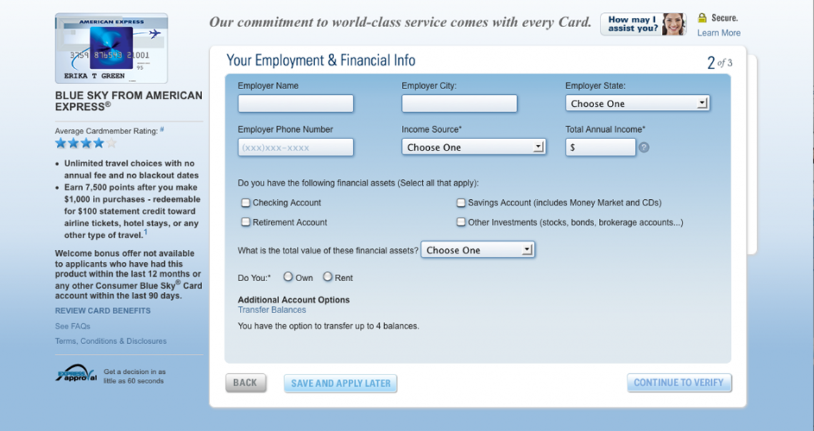Click the cardmember star rating
This screenshot has width=814, height=431.
pos(86,143)
